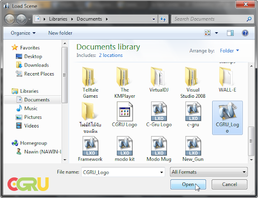Click the Forward navigation arrow

[x=21, y=19]
